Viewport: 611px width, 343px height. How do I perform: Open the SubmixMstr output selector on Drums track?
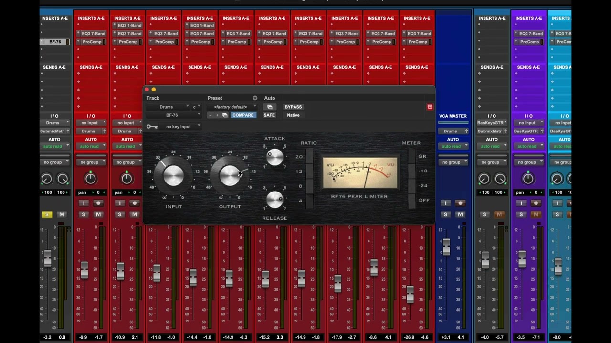[53, 131]
